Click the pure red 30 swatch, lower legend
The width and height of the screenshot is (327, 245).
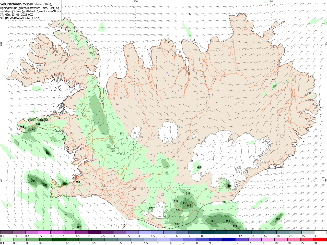[320, 239]
